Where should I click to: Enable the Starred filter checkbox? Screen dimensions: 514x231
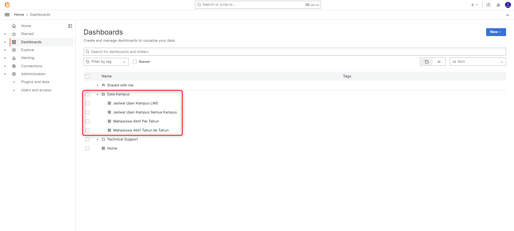click(x=135, y=62)
